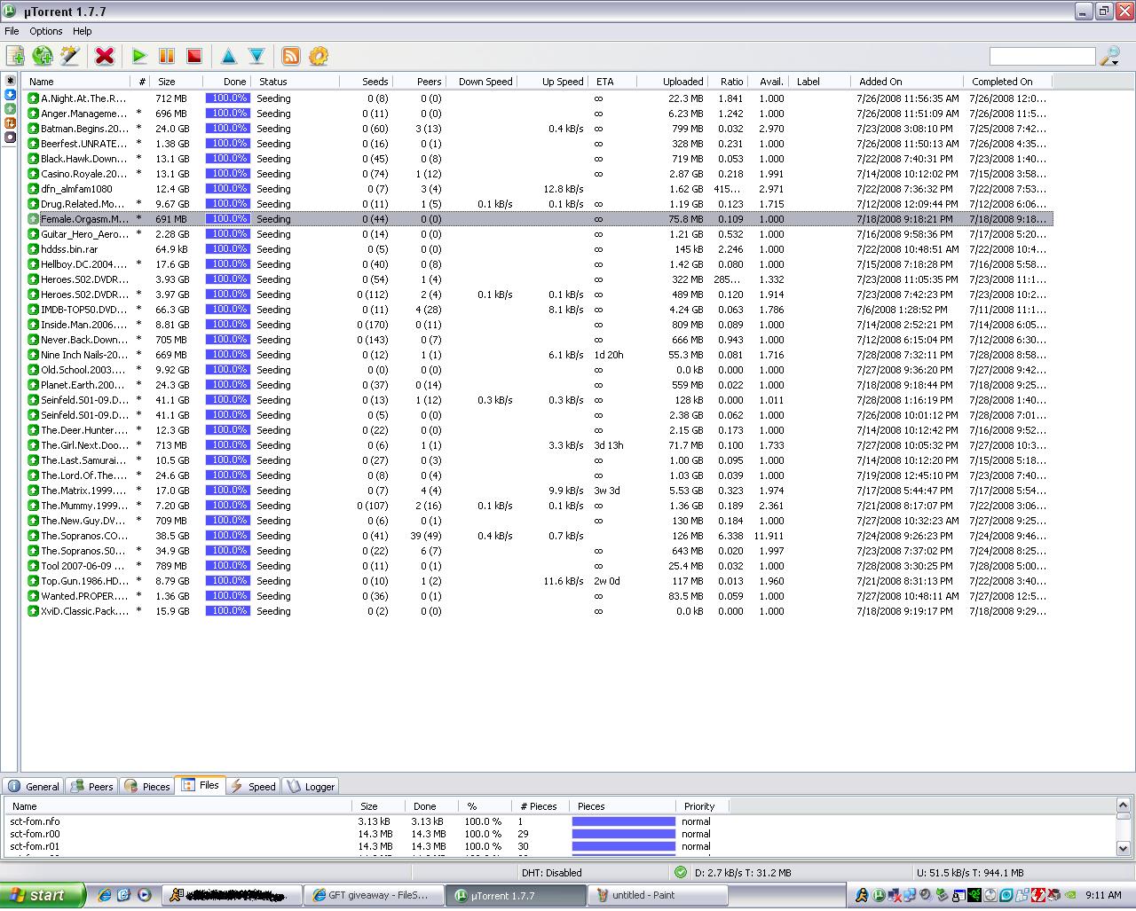Screen dimensions: 1136x911
Task: Sort files by the Priority column header
Action: coord(703,806)
